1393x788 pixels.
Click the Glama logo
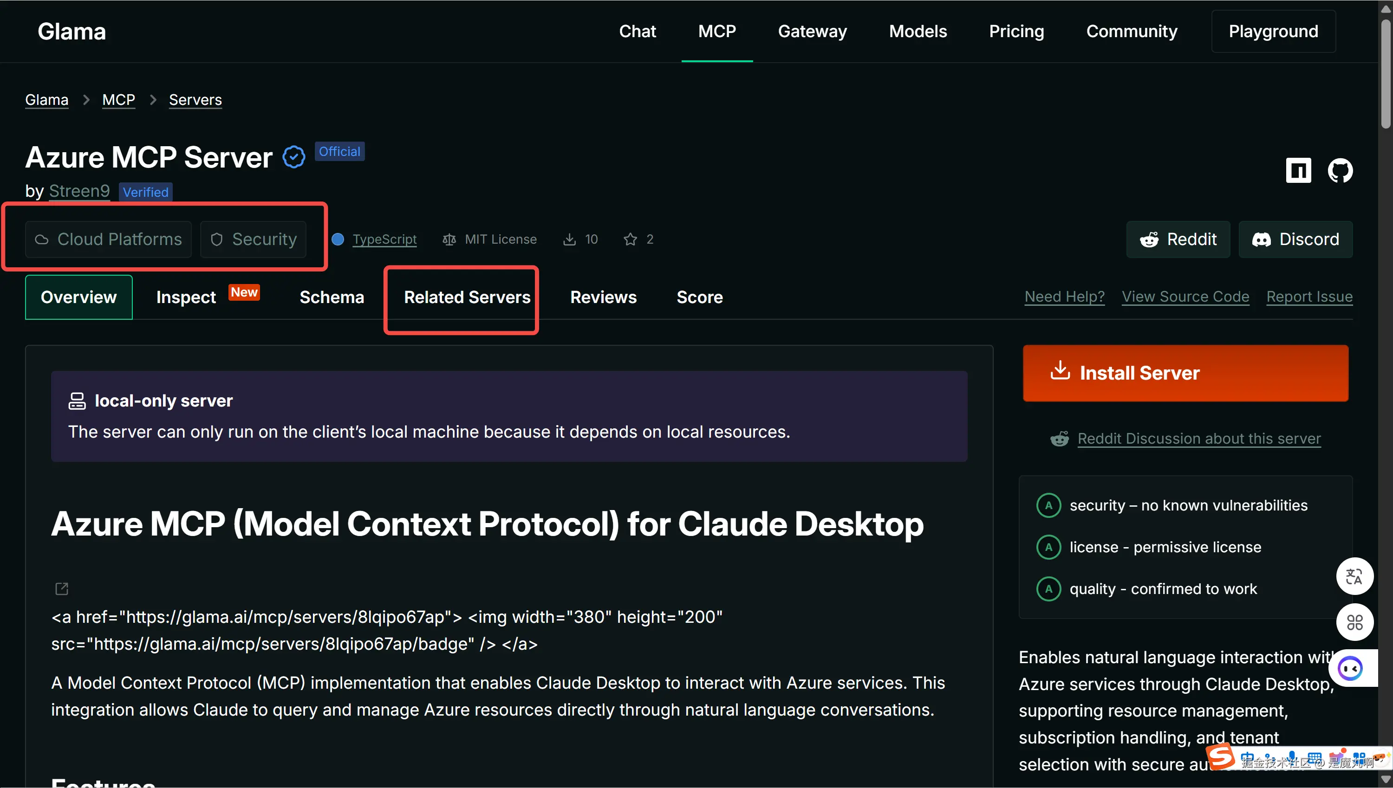(x=72, y=32)
